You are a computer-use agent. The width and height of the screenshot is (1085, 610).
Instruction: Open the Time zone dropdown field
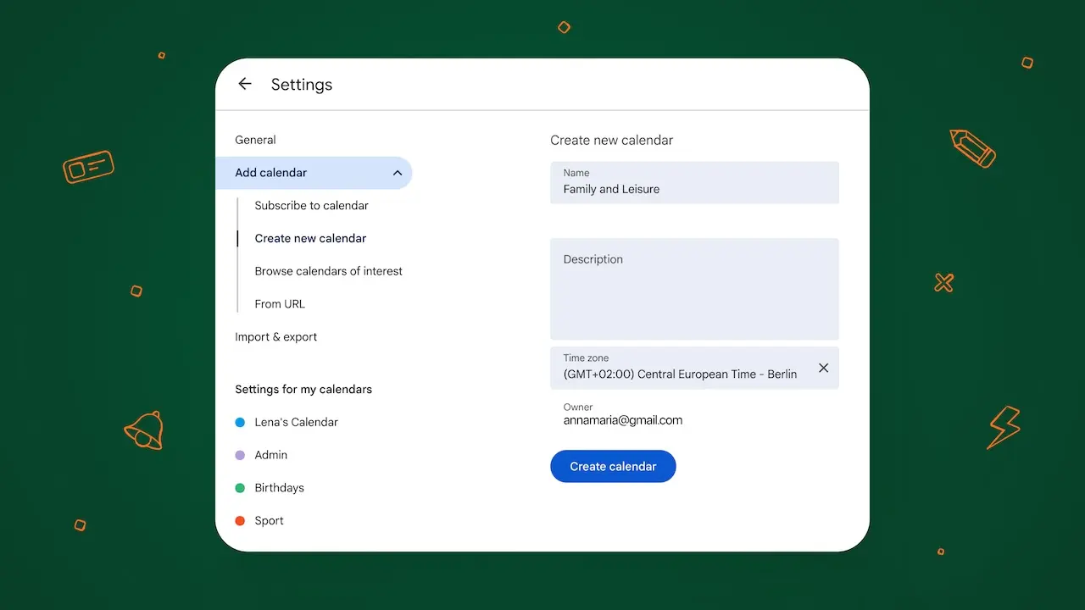click(x=694, y=368)
